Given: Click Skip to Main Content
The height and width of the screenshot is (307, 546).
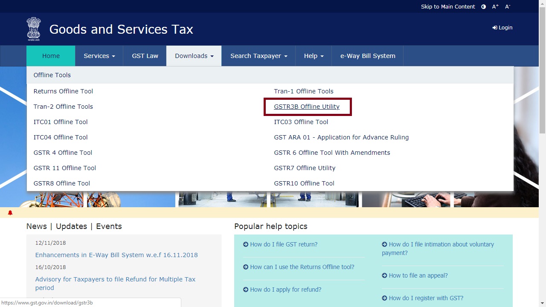Looking at the screenshot, I should tap(447, 6).
